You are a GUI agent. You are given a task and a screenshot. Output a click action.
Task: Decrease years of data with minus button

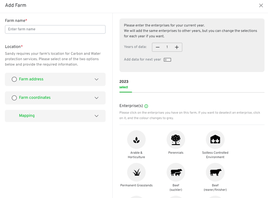(158, 47)
